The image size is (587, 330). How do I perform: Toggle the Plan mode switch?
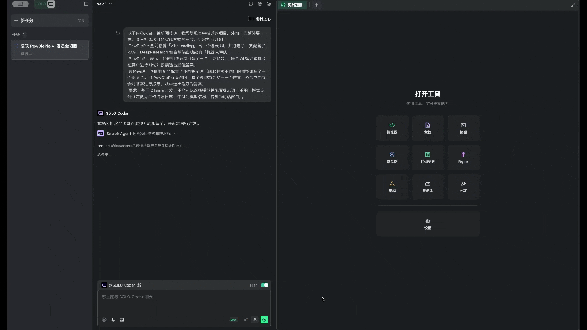(x=264, y=285)
